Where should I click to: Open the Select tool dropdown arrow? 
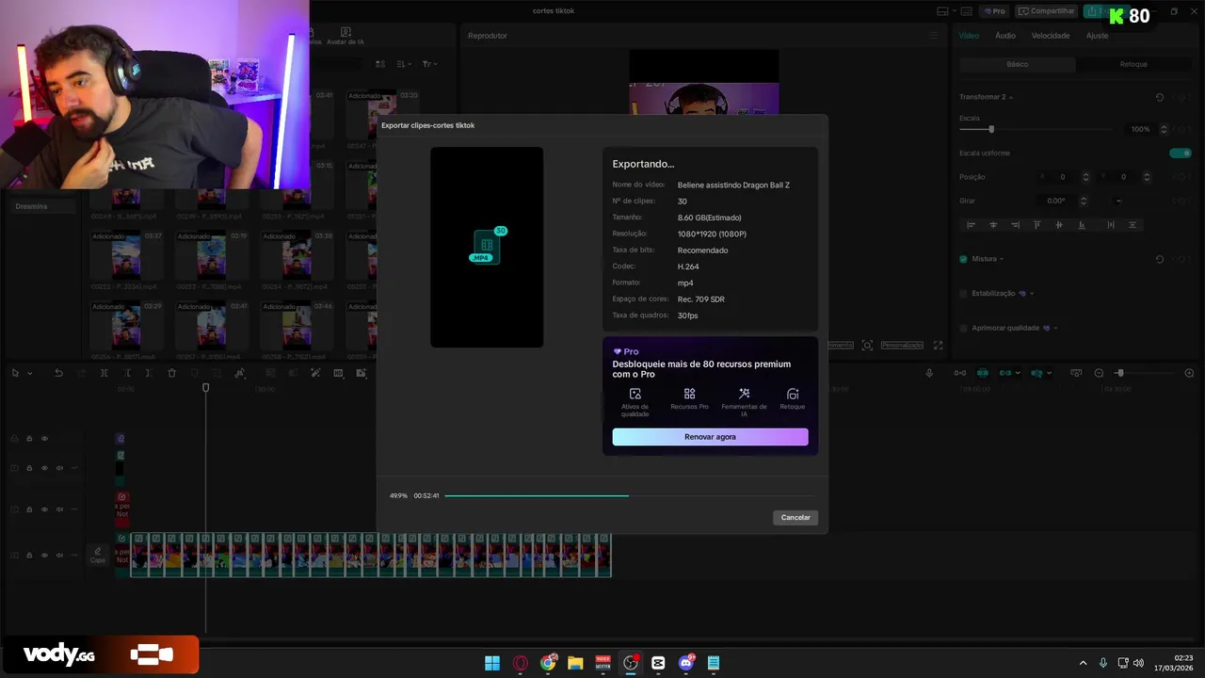(29, 373)
